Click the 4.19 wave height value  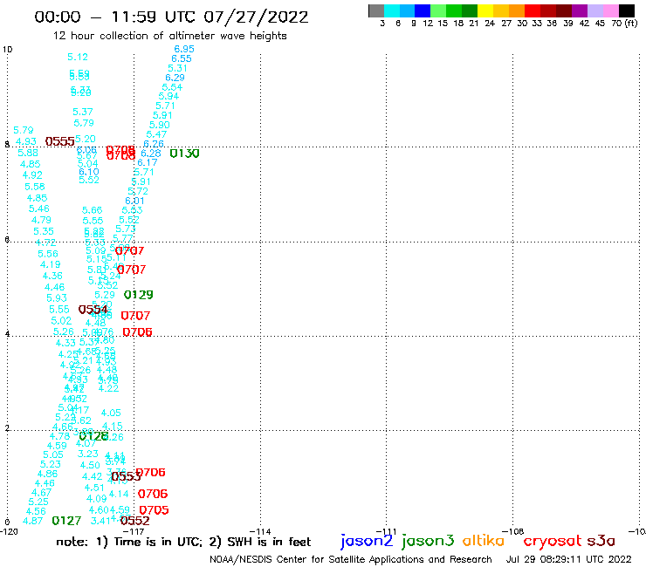pyautogui.click(x=51, y=264)
